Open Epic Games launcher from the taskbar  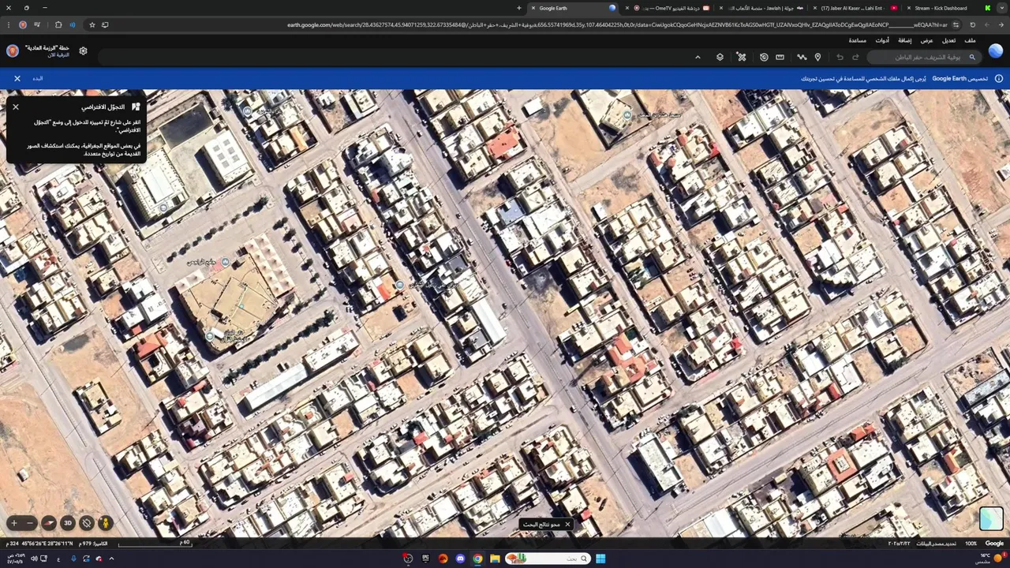tap(425, 559)
